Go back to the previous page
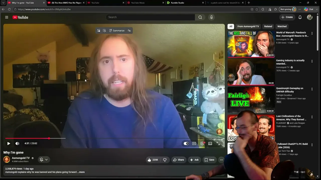Viewport: 321px width, 180px height. click(3, 9)
